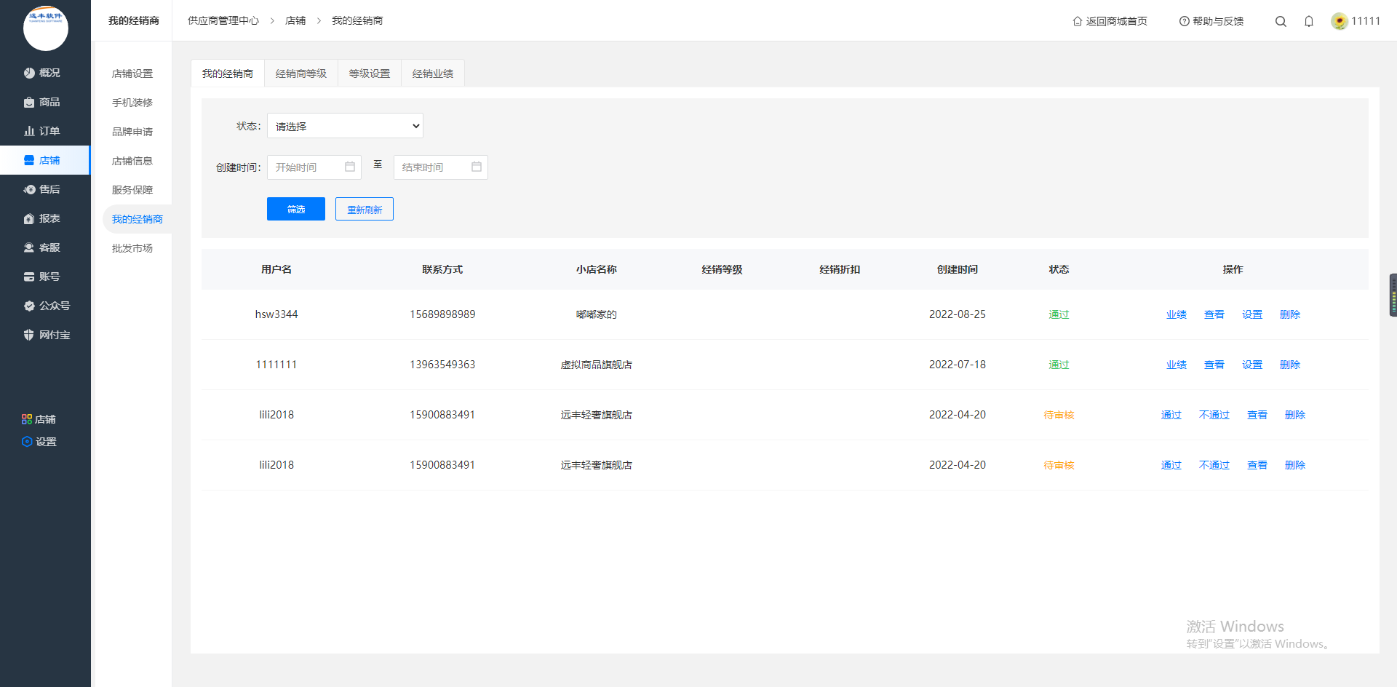Screen dimensions: 1397x687
Task: Click calendar icon in 结束时间 field
Action: tap(477, 167)
